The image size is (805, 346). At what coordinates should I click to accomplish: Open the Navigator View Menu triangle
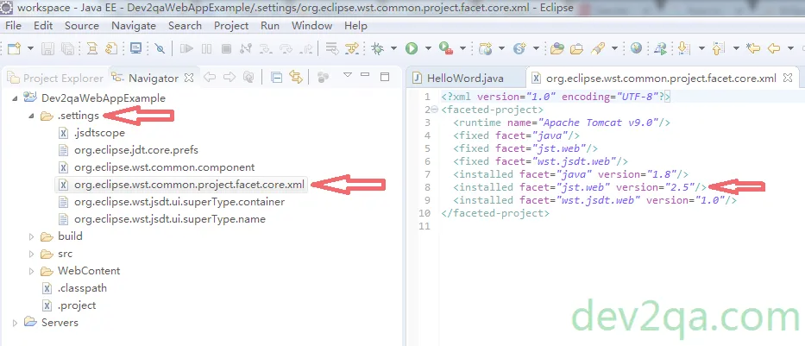pyautogui.click(x=348, y=75)
